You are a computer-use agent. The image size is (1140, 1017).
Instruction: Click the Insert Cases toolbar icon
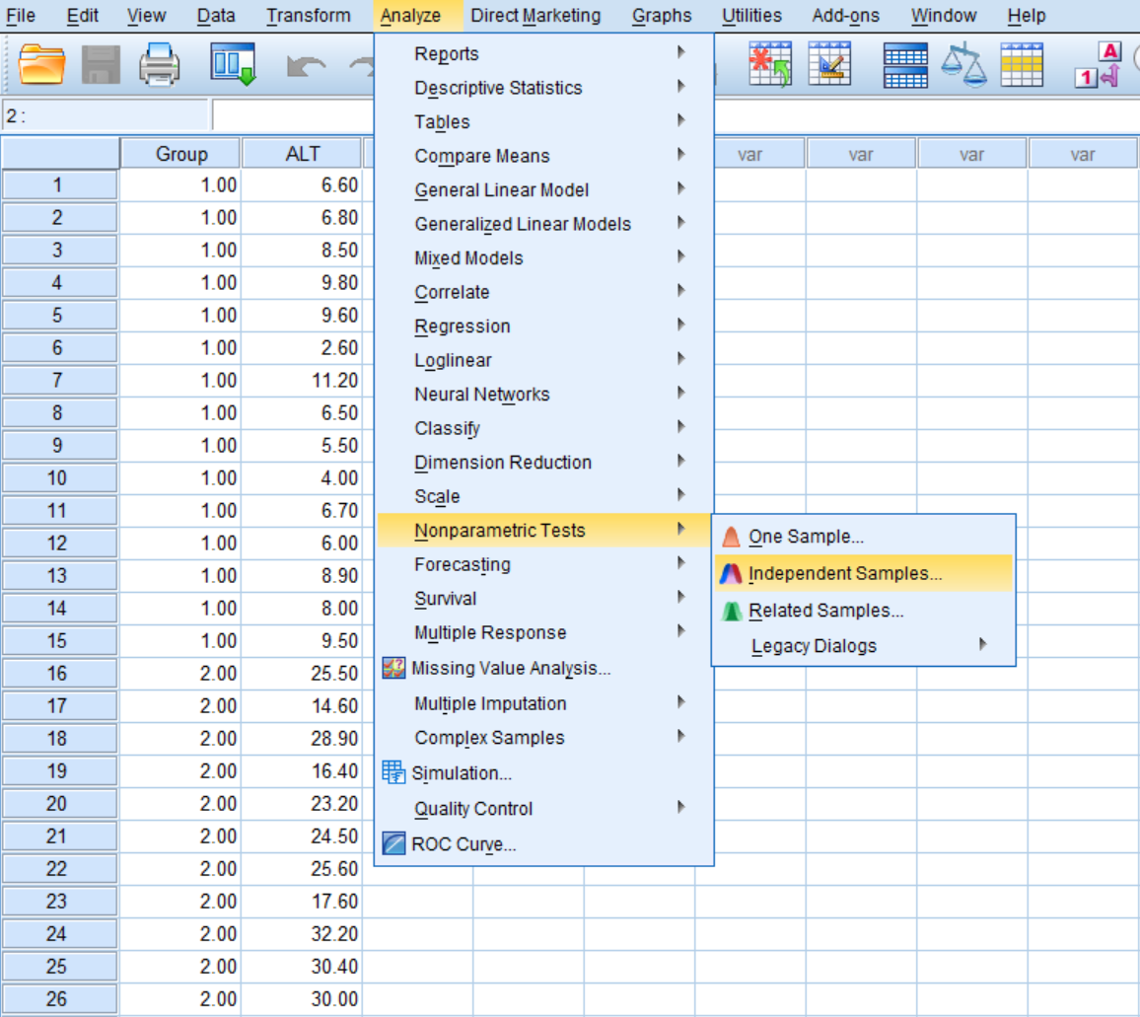(x=770, y=63)
